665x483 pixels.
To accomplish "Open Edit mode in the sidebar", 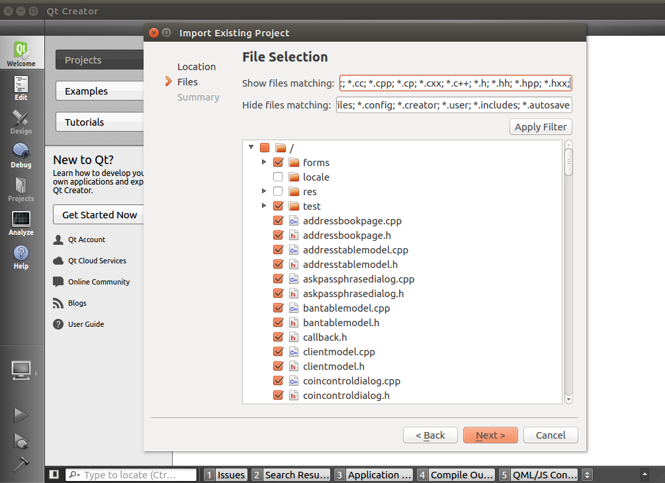I will 21,88.
